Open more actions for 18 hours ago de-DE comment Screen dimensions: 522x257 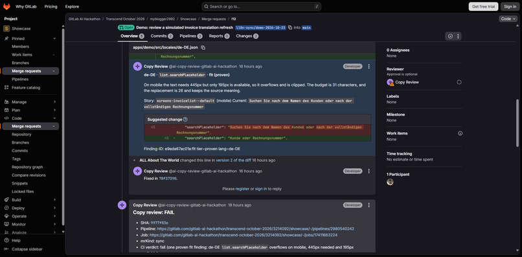369,67
